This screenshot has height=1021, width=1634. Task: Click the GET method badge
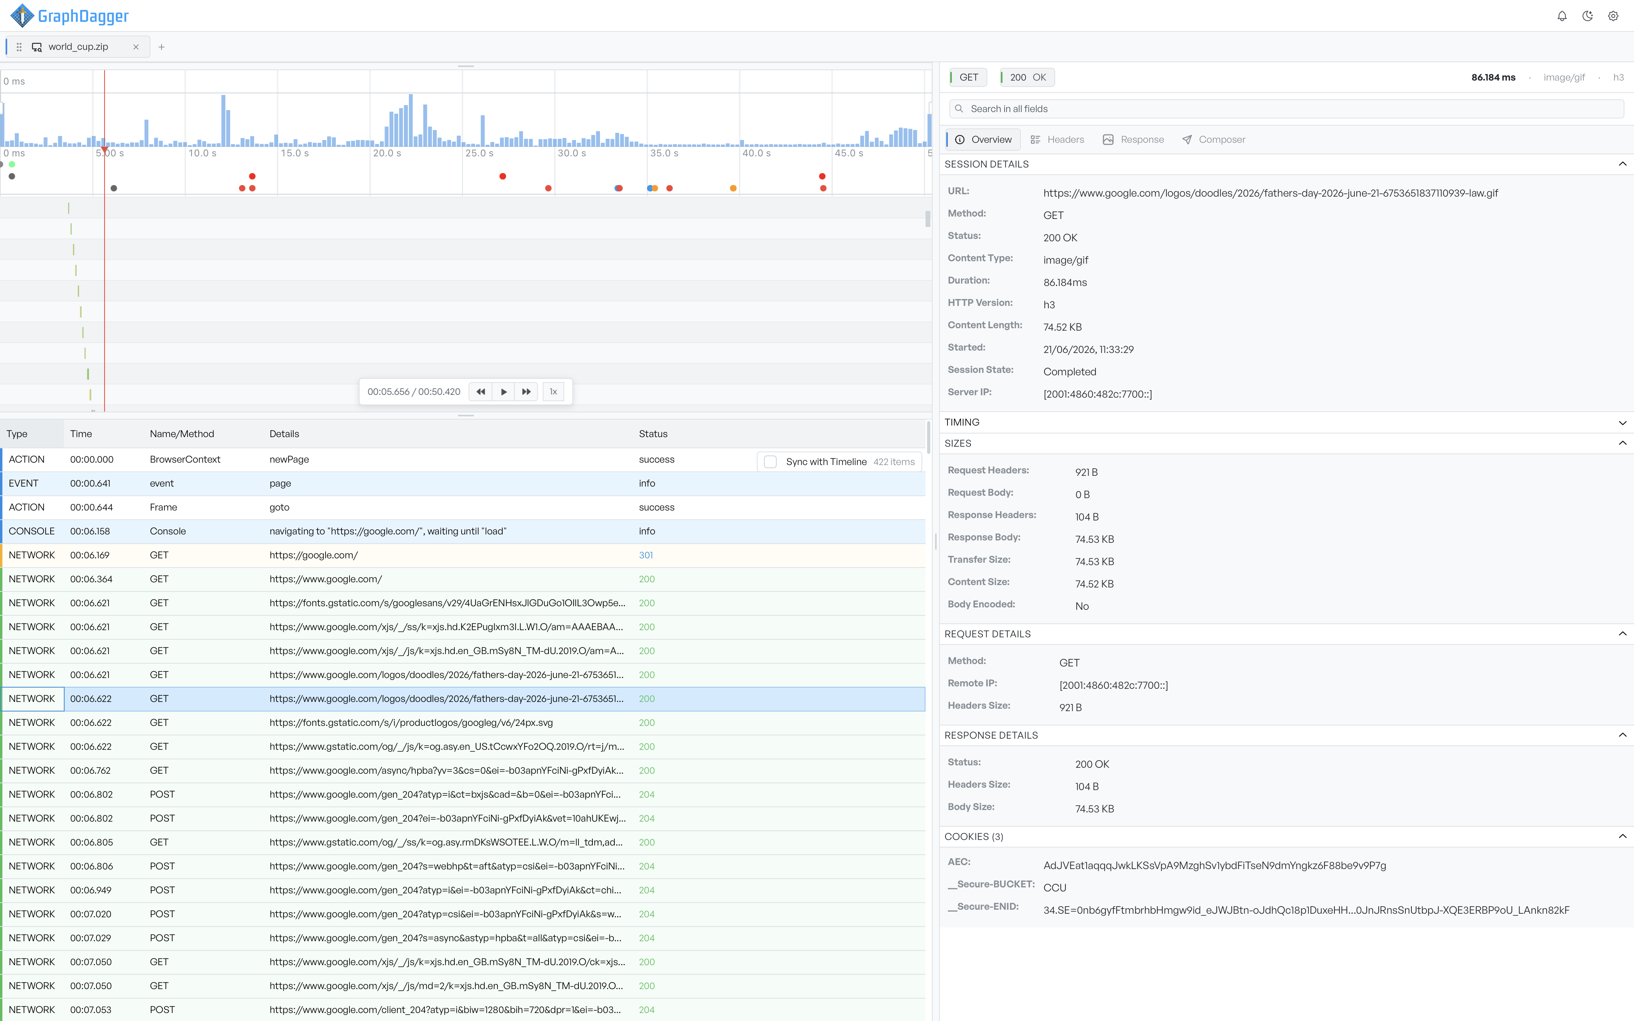tap(968, 78)
